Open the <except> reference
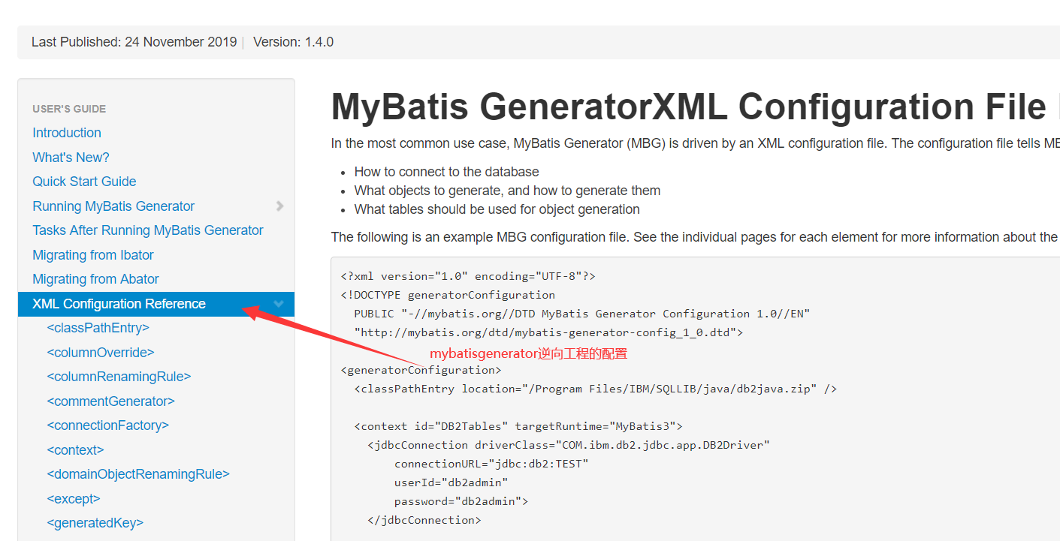 pos(73,499)
